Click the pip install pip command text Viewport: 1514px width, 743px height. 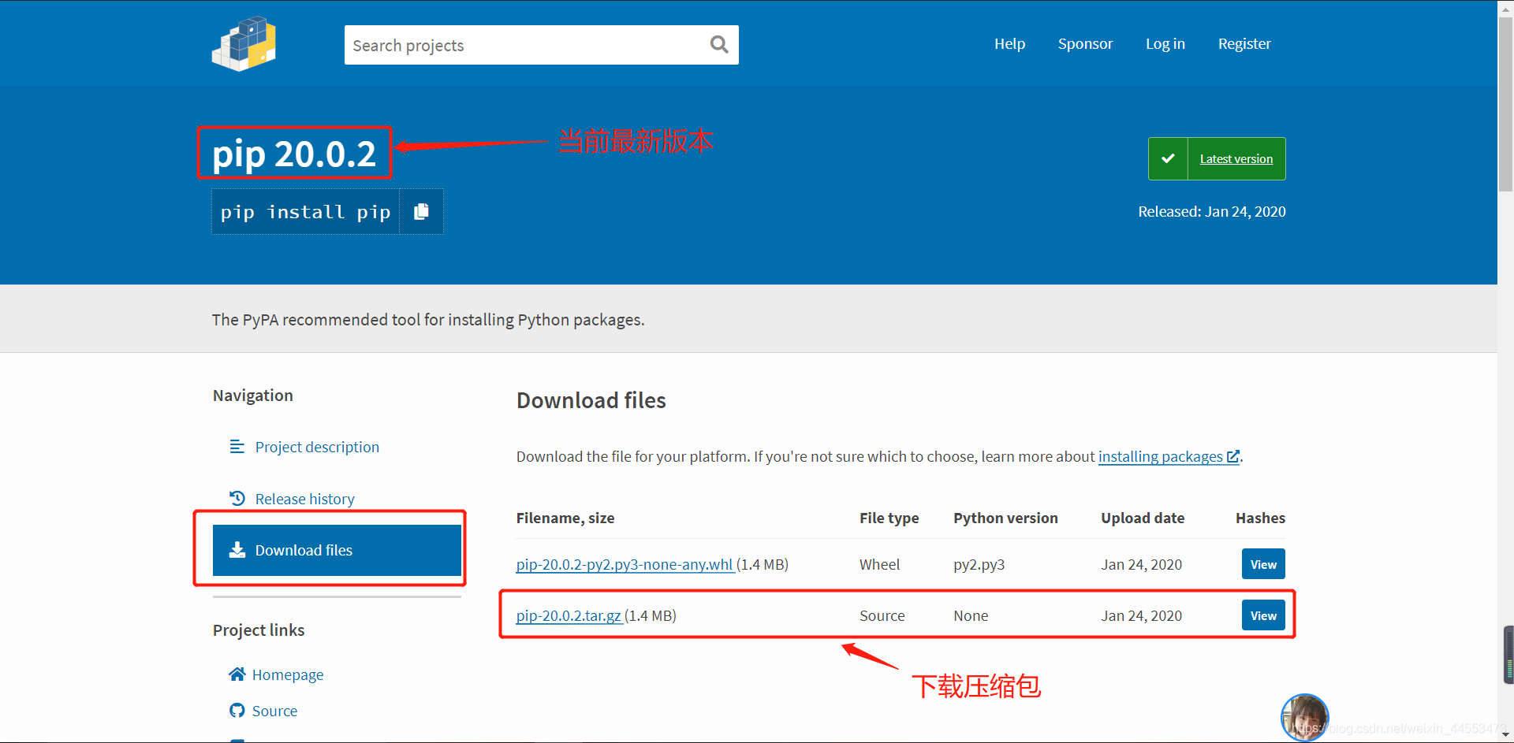[305, 212]
